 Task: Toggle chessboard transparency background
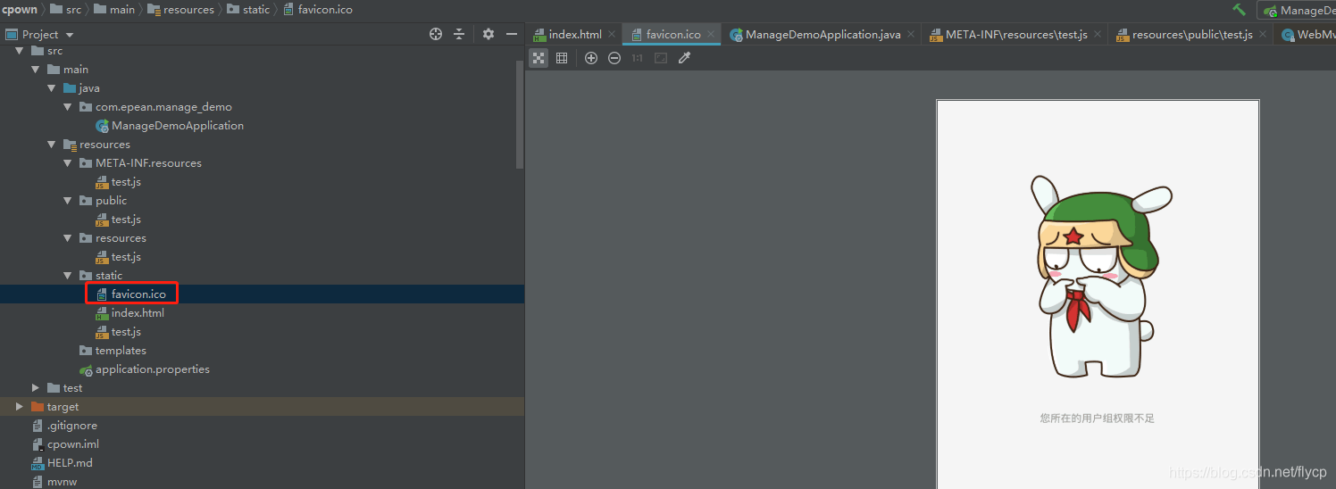coord(539,58)
